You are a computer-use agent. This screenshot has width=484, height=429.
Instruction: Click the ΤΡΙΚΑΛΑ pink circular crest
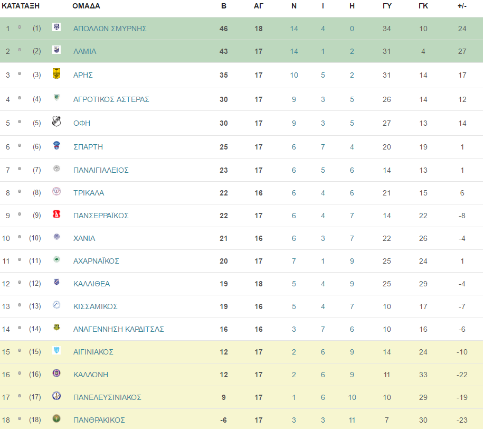[56, 191]
